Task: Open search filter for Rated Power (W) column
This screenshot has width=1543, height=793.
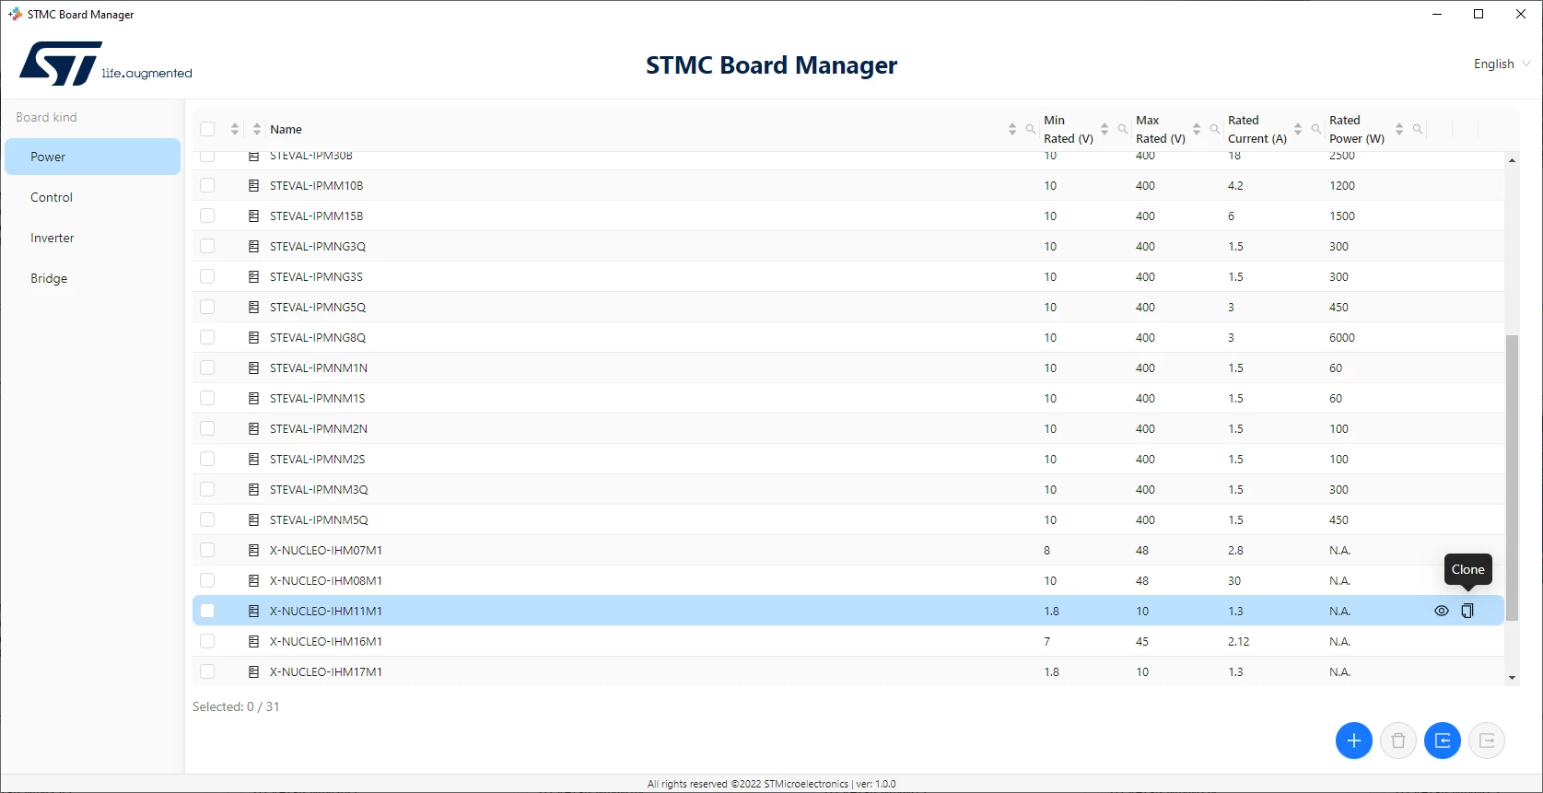Action: pyautogui.click(x=1418, y=129)
